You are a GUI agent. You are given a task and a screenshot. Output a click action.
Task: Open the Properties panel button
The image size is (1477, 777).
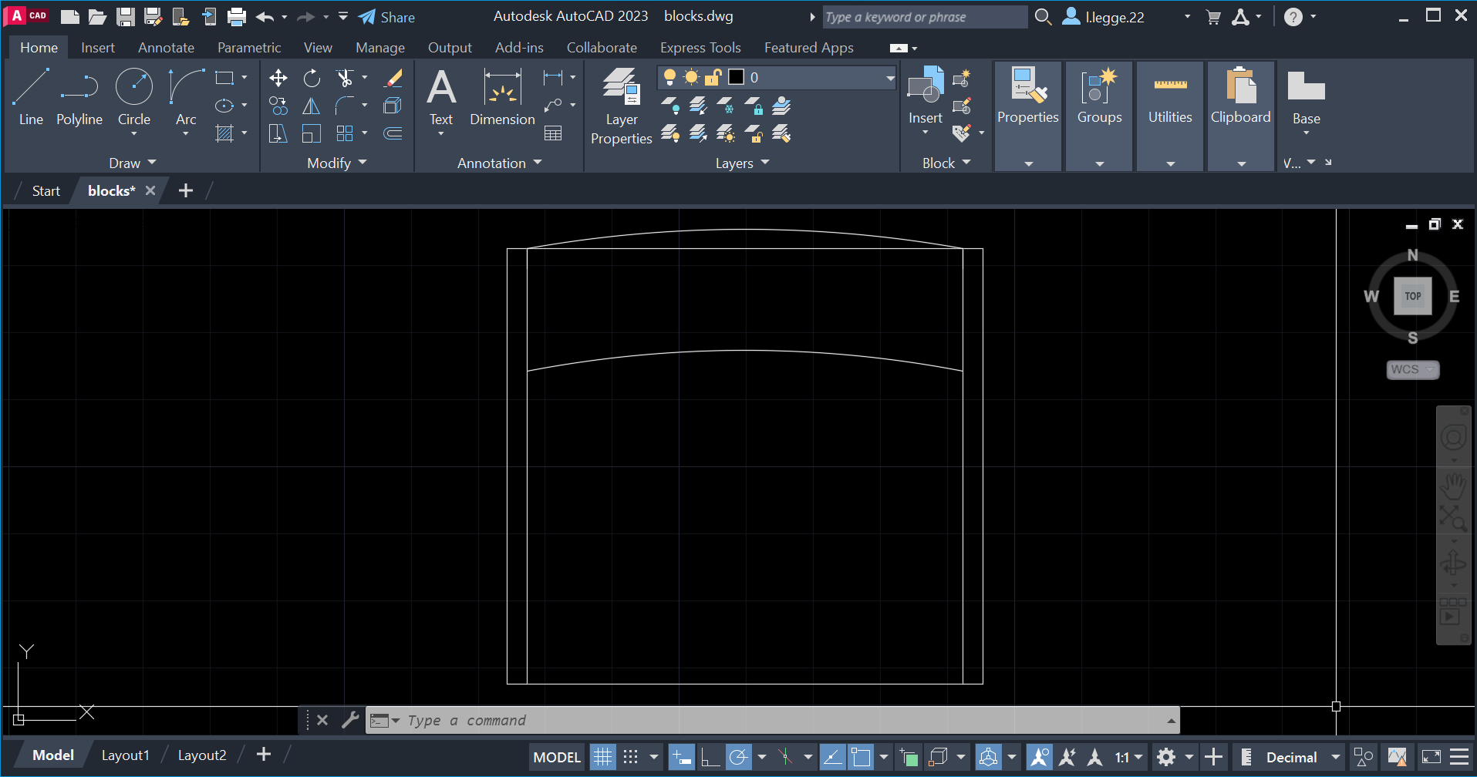(x=1028, y=116)
